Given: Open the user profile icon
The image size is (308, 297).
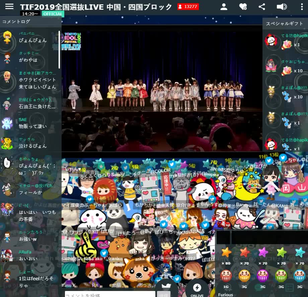Looking at the screenshot, I should click(x=224, y=7).
